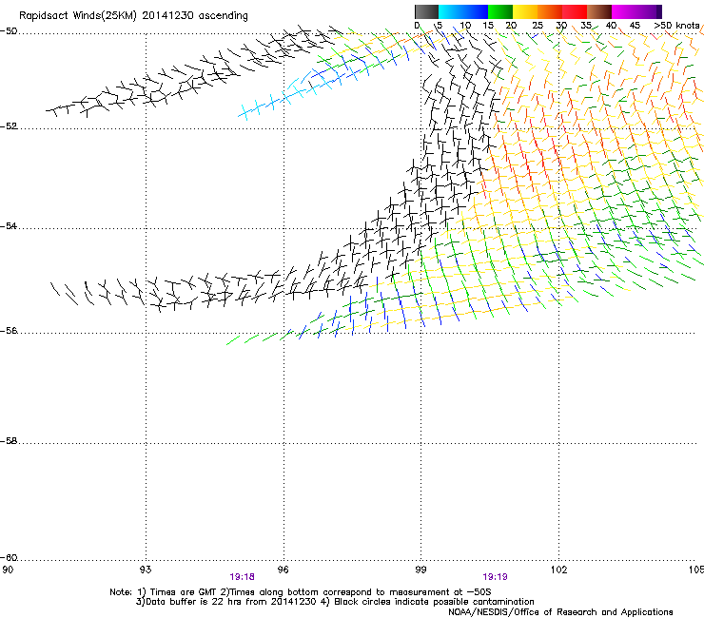Click the orange 25-30 knots legend segment

[x=550, y=11]
